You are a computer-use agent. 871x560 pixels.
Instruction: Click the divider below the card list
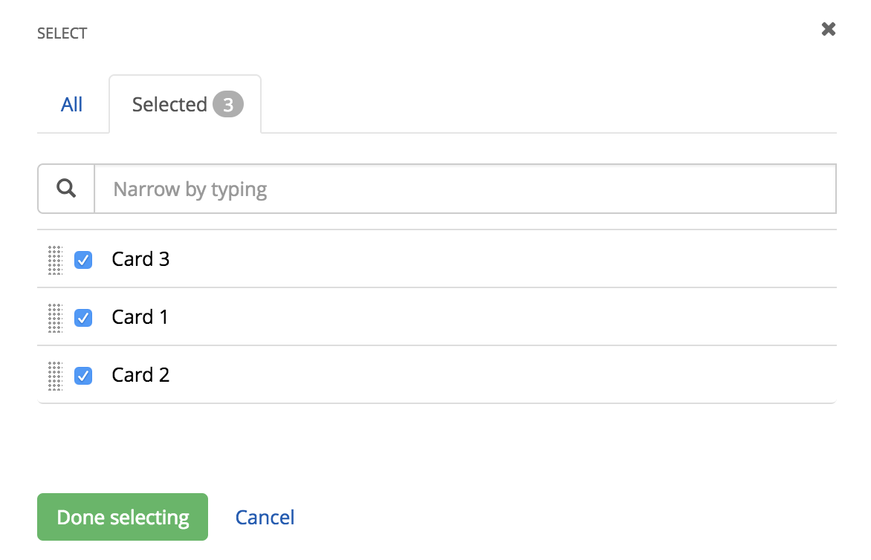click(x=435, y=403)
